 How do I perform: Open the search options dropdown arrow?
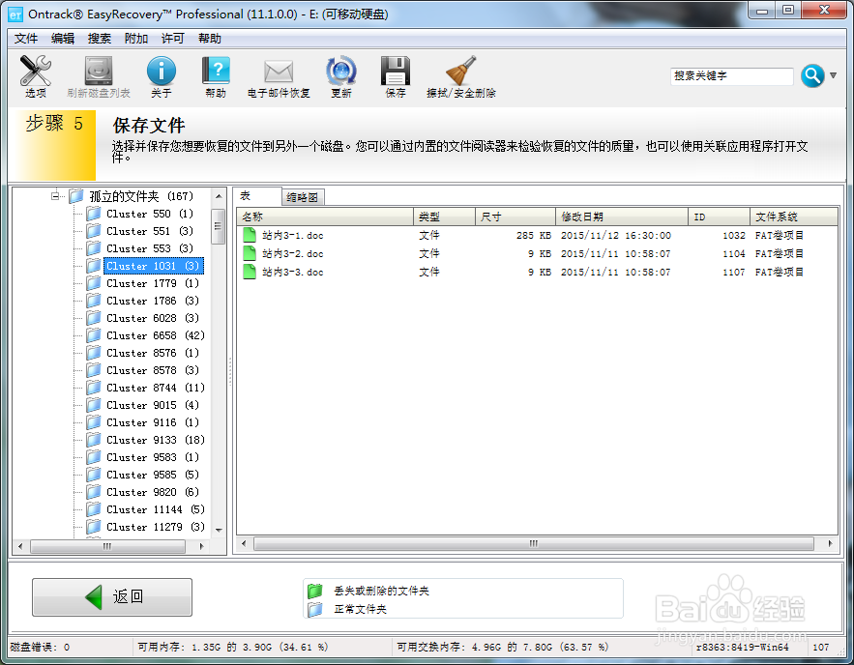833,75
